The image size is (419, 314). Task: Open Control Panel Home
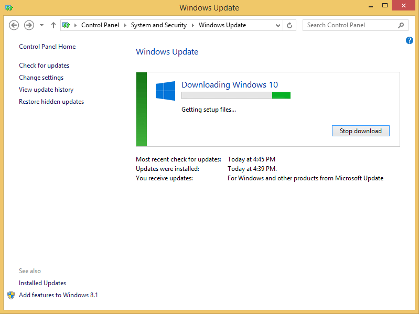coord(47,47)
